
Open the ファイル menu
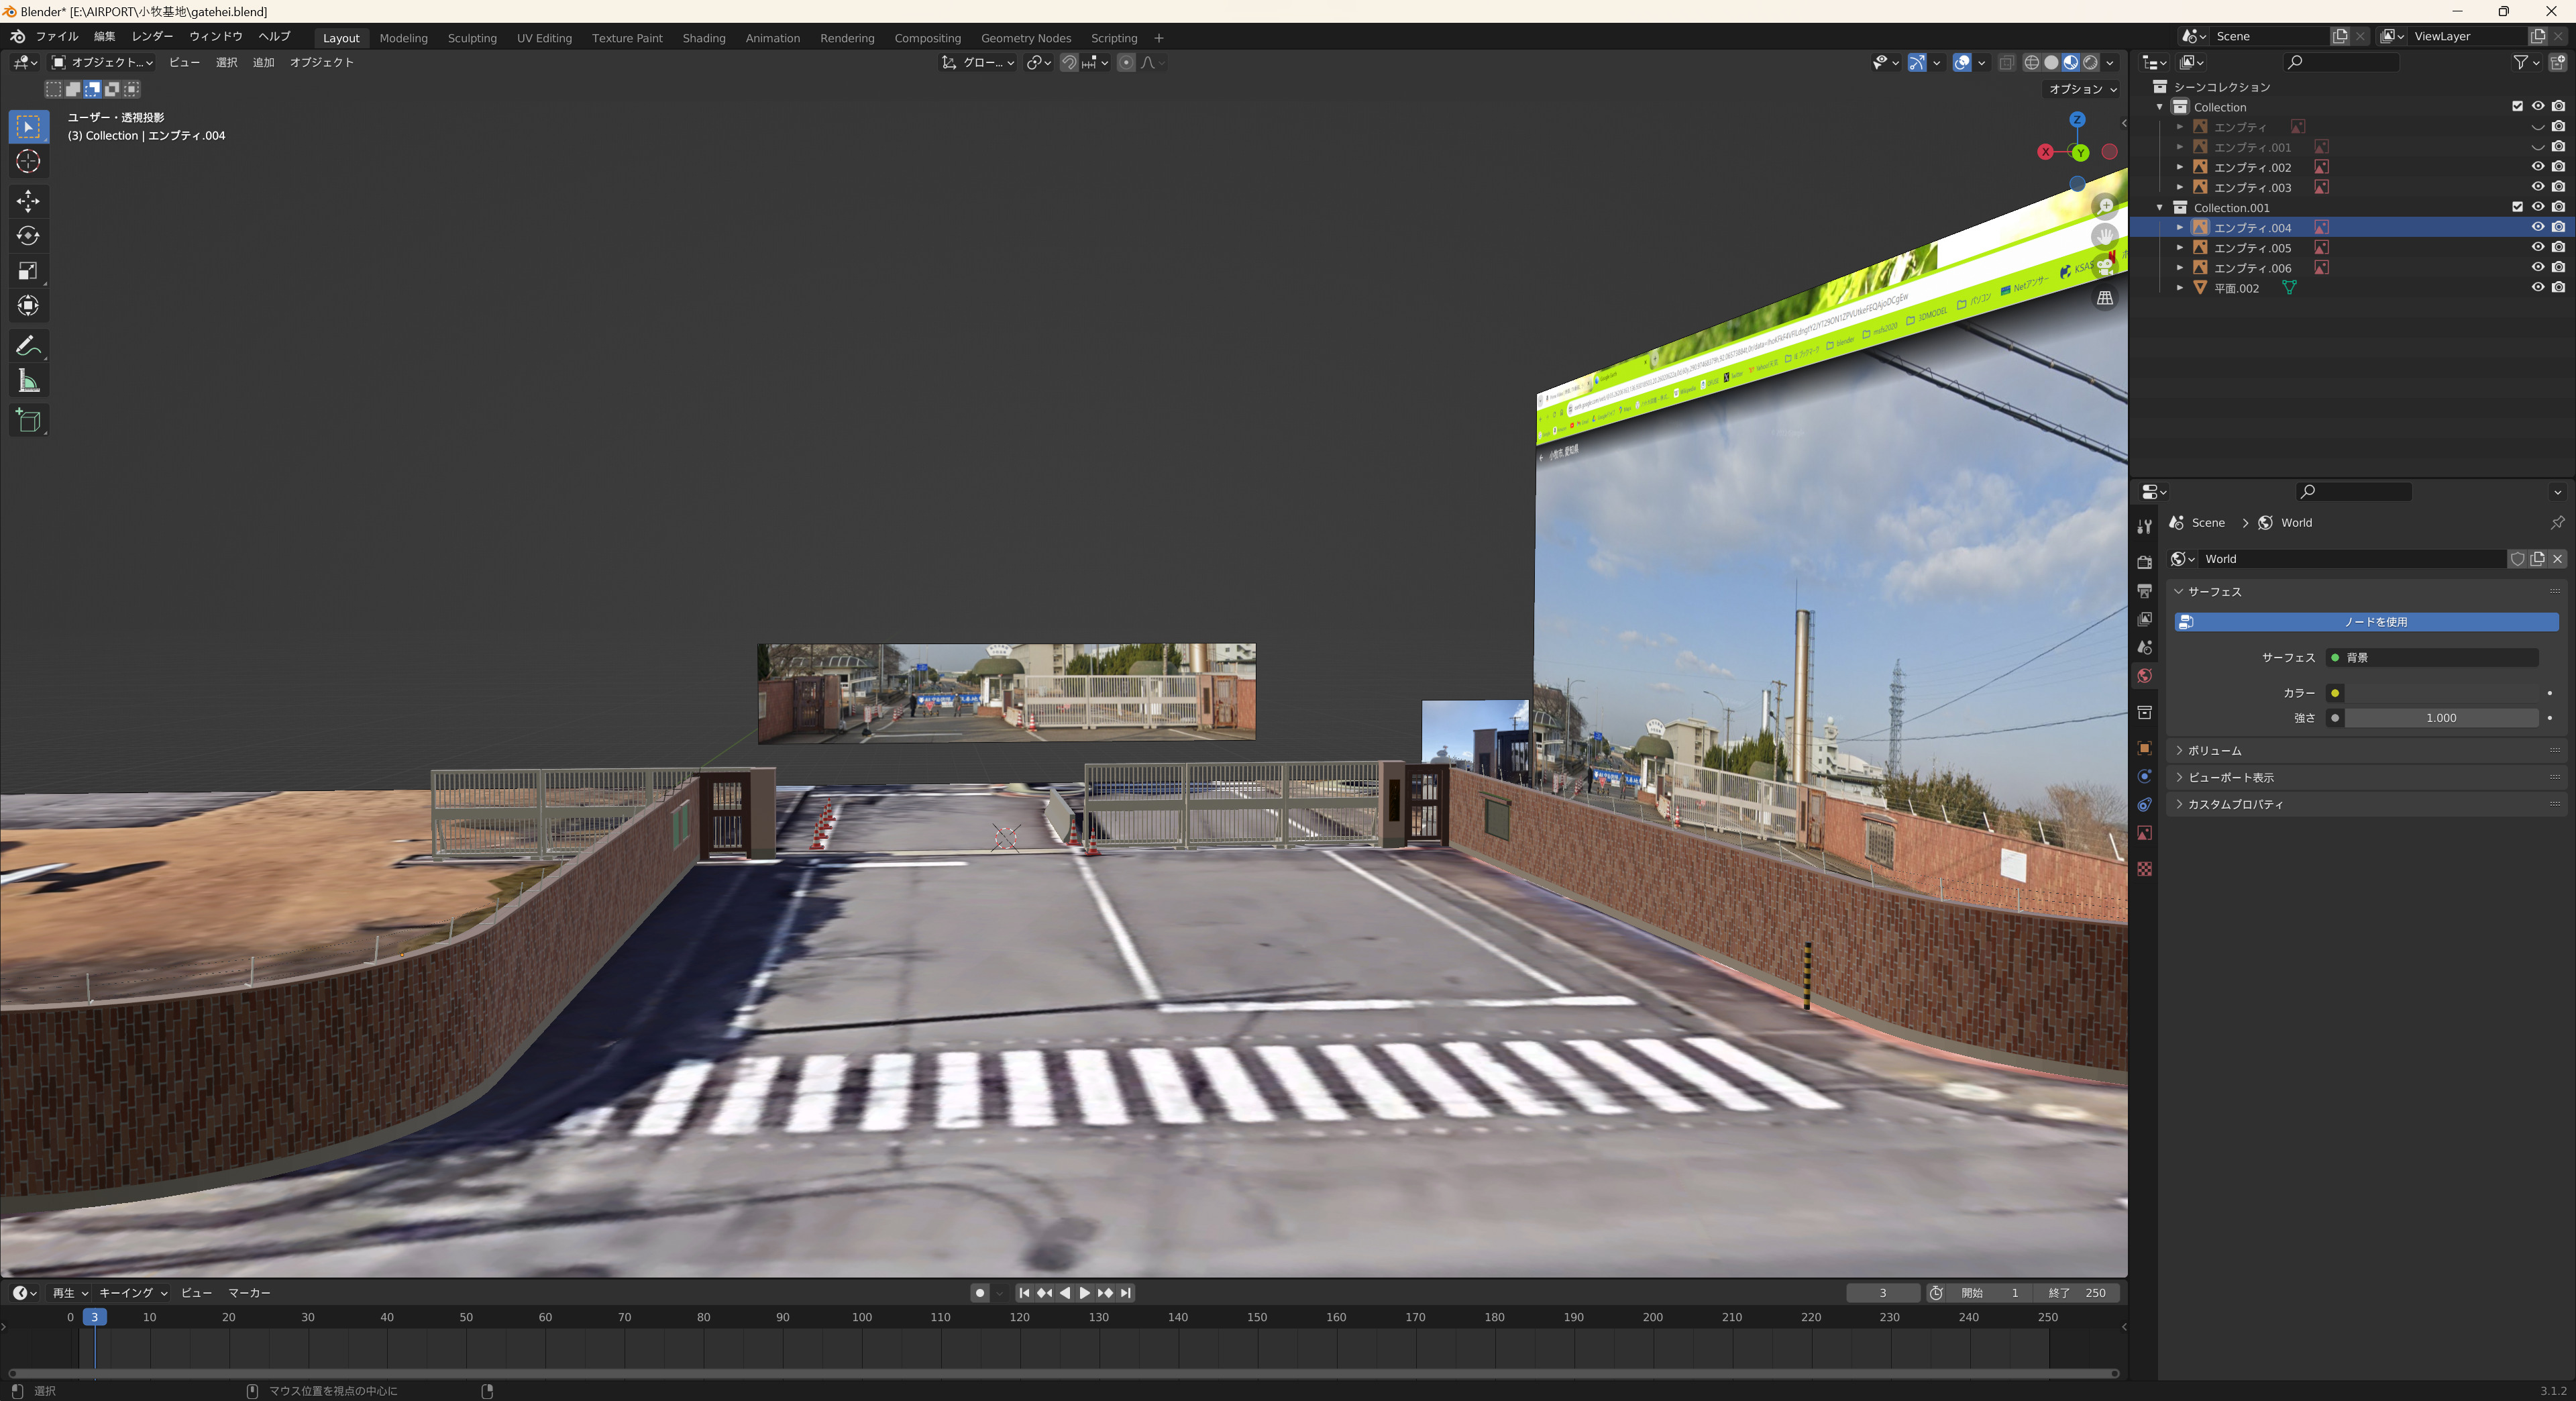click(x=57, y=36)
